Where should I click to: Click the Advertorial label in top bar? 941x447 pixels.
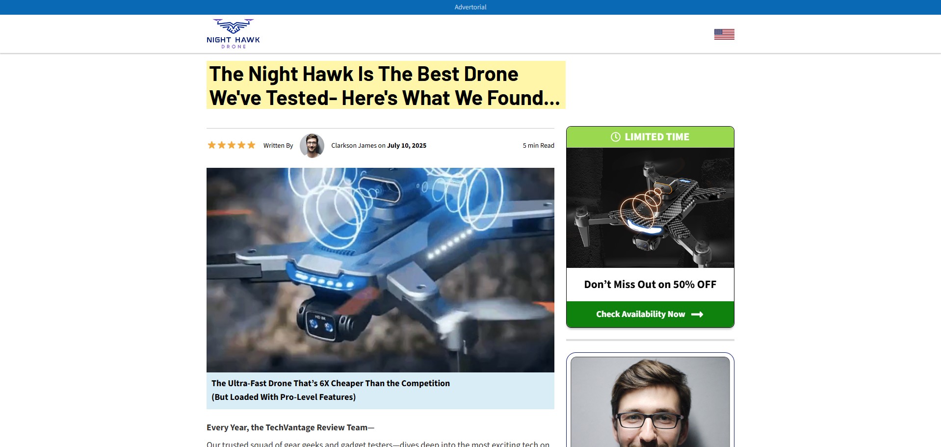coord(470,7)
